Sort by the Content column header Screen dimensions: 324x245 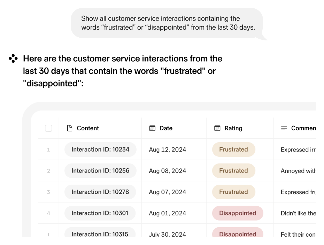(x=88, y=128)
